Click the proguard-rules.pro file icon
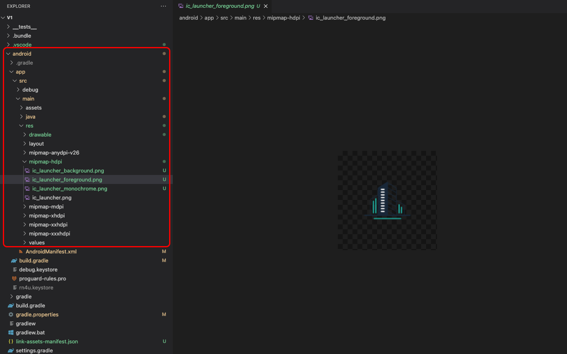 tap(14, 279)
